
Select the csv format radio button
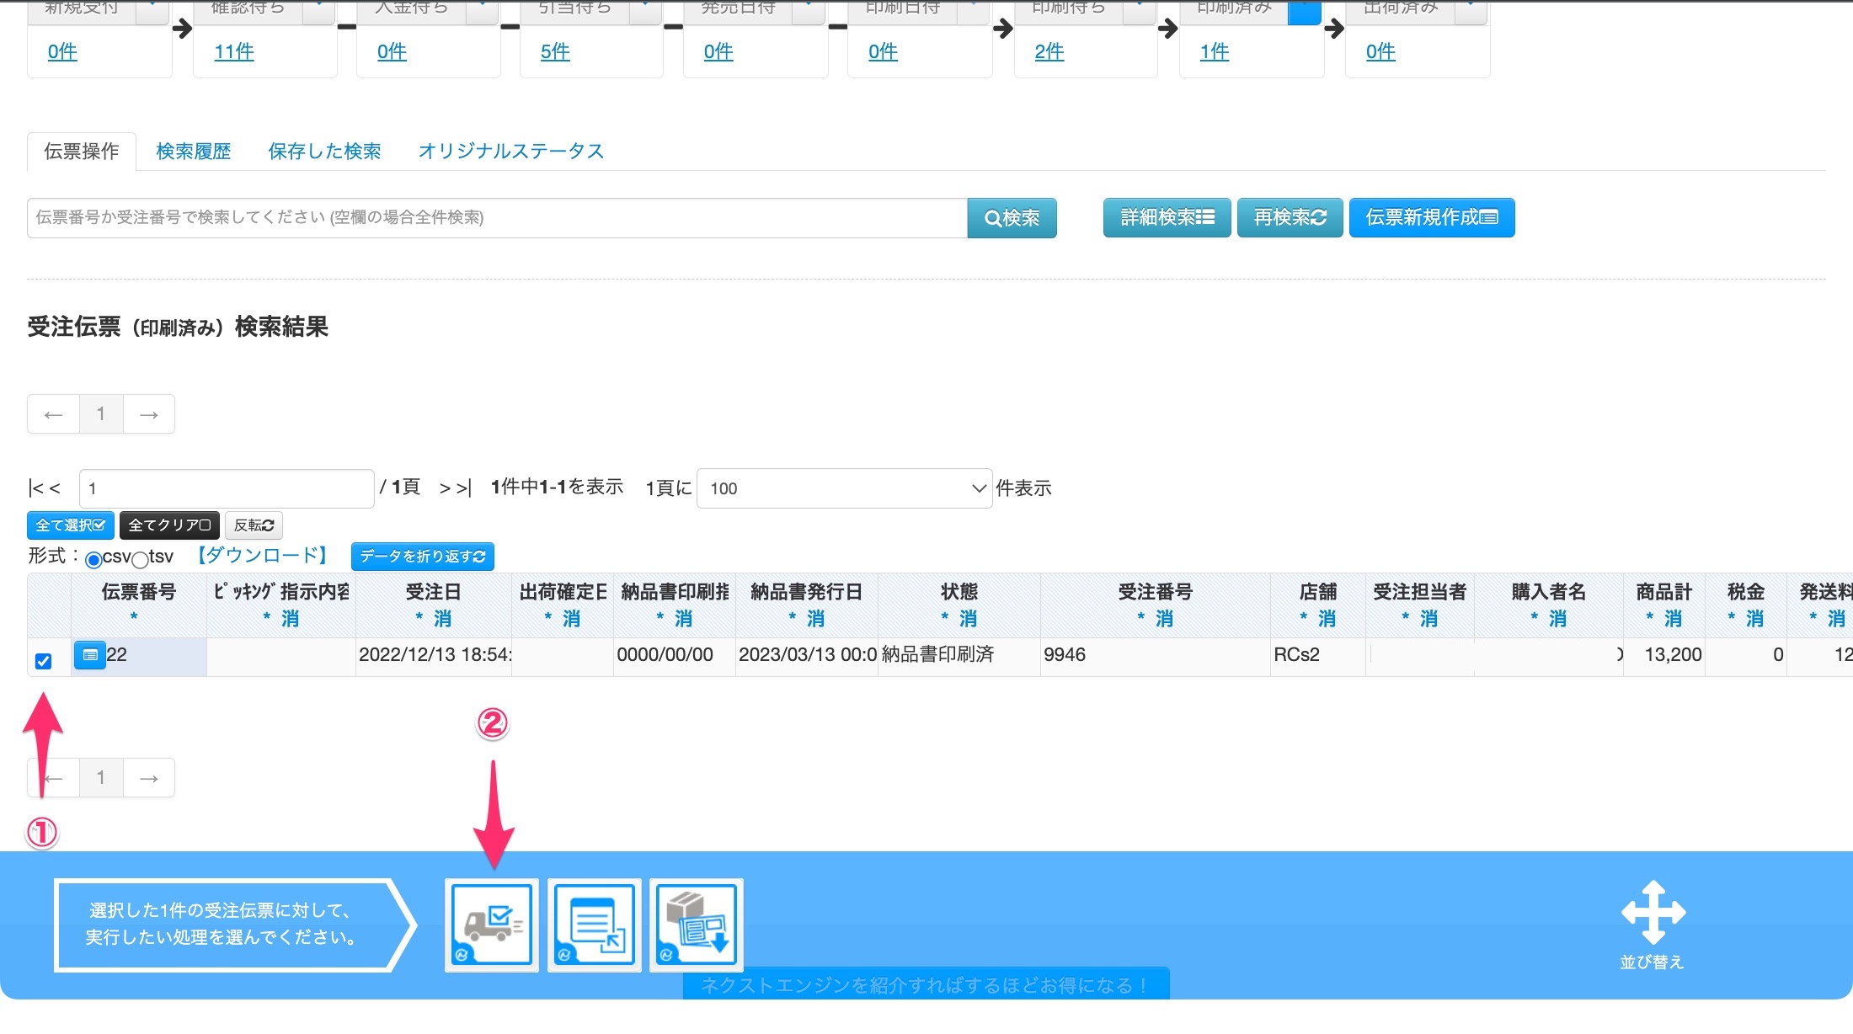[93, 560]
